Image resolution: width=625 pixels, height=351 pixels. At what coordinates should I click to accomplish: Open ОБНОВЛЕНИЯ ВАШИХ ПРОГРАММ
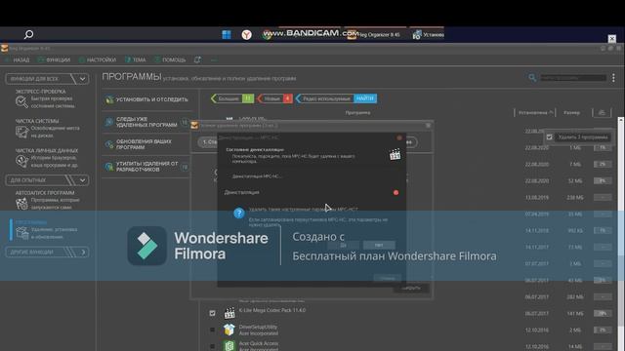144,144
